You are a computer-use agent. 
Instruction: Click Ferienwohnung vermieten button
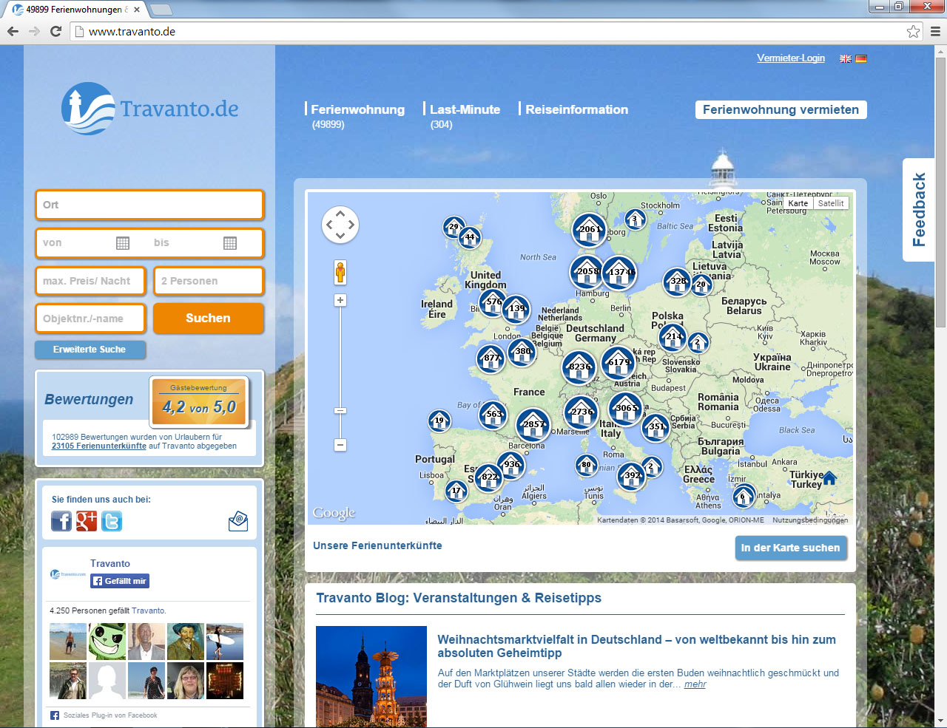781,109
